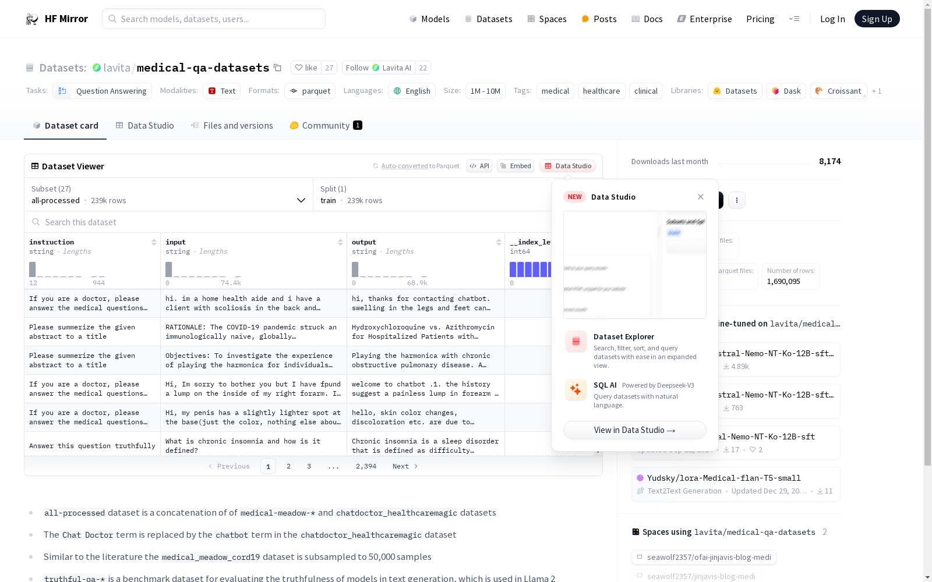Click the Croissant library tag

point(838,91)
